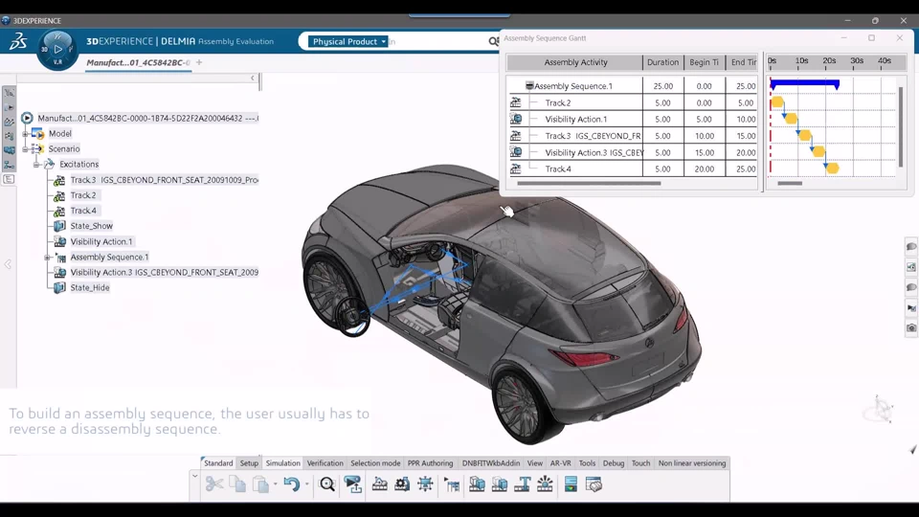The height and width of the screenshot is (517, 919).
Task: Click the search magnifier in top bar
Action: tap(494, 41)
